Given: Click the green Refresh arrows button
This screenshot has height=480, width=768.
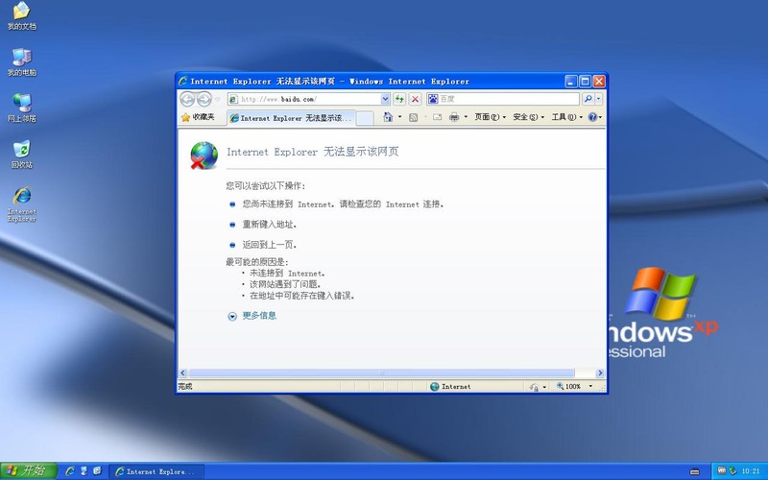Looking at the screenshot, I should (x=399, y=99).
